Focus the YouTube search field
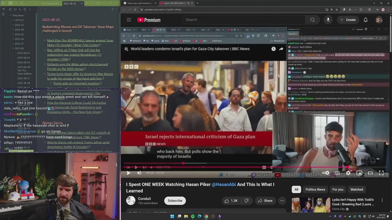 coord(244,20)
